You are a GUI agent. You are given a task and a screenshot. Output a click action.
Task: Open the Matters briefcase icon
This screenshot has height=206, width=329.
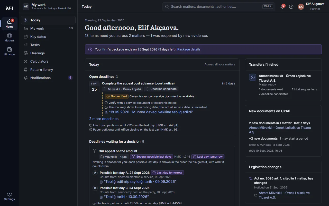[x=10, y=38]
